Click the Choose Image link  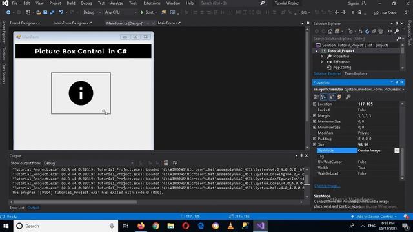327,186
